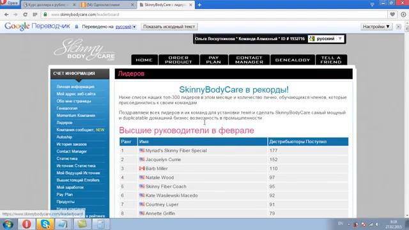This screenshot has width=409, height=230.
Task: Close the Google Translate bar
Action: [398, 27]
